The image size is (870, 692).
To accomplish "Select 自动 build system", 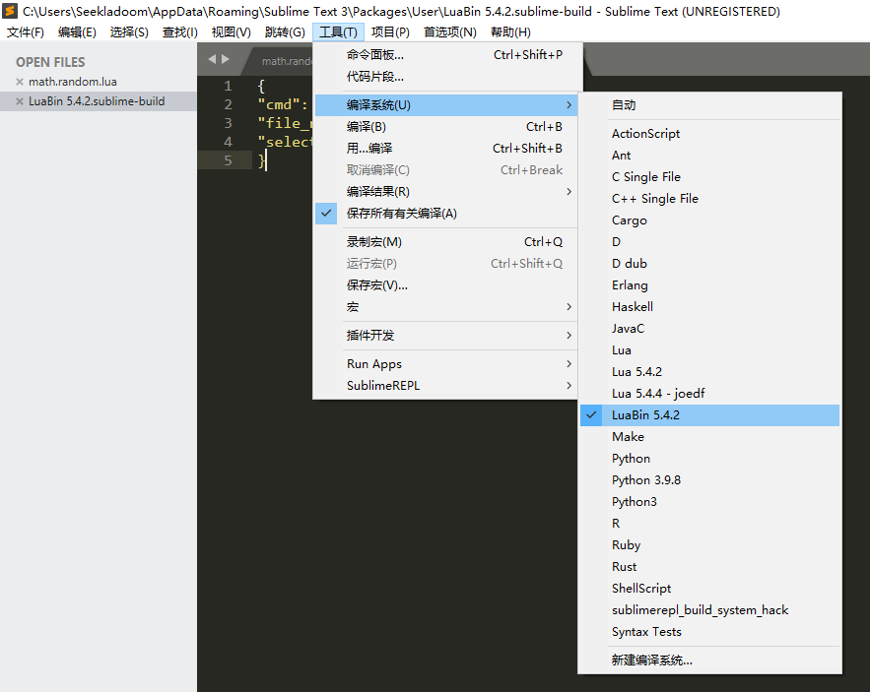I will pyautogui.click(x=709, y=105).
